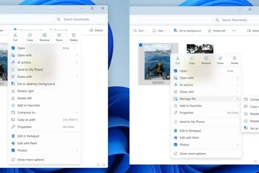The width and height of the screenshot is (259, 173).
Task: Open Sort dropdown in right window toolbar
Action: coord(140,31)
